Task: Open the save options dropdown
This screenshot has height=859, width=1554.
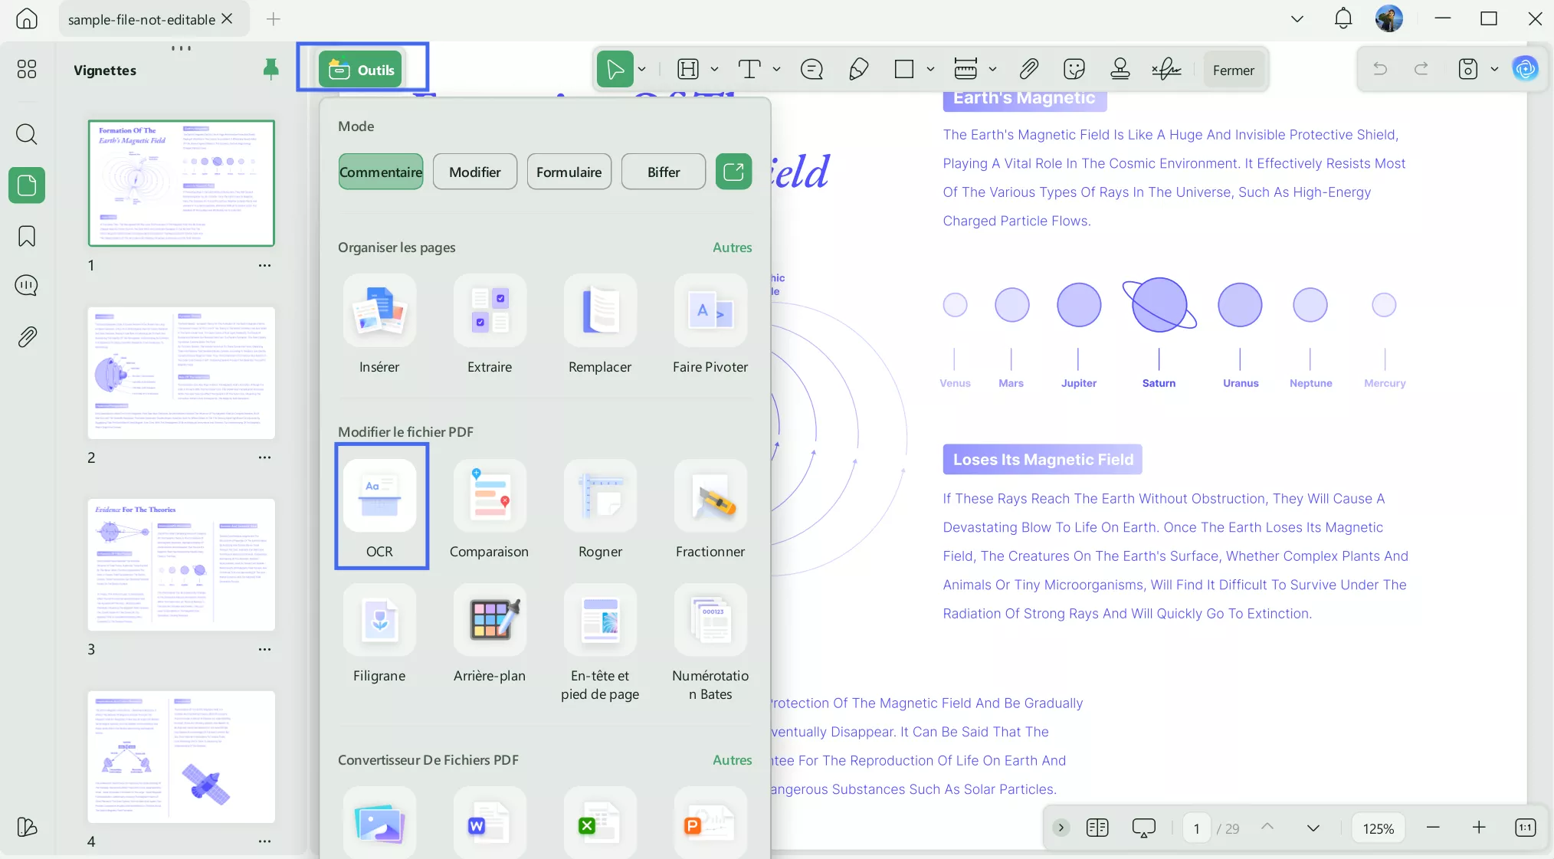Action: tap(1494, 70)
